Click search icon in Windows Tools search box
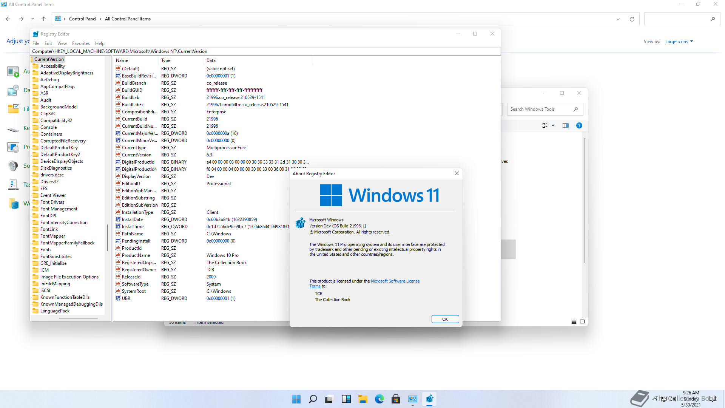Screen dimensions: 725x408 click(575, 109)
